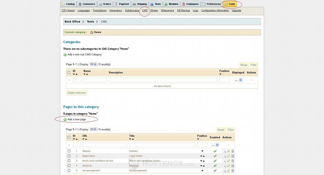View the legal-notice page via magnifier icon
Viewport: 324px width, 175px height.
point(224,156)
